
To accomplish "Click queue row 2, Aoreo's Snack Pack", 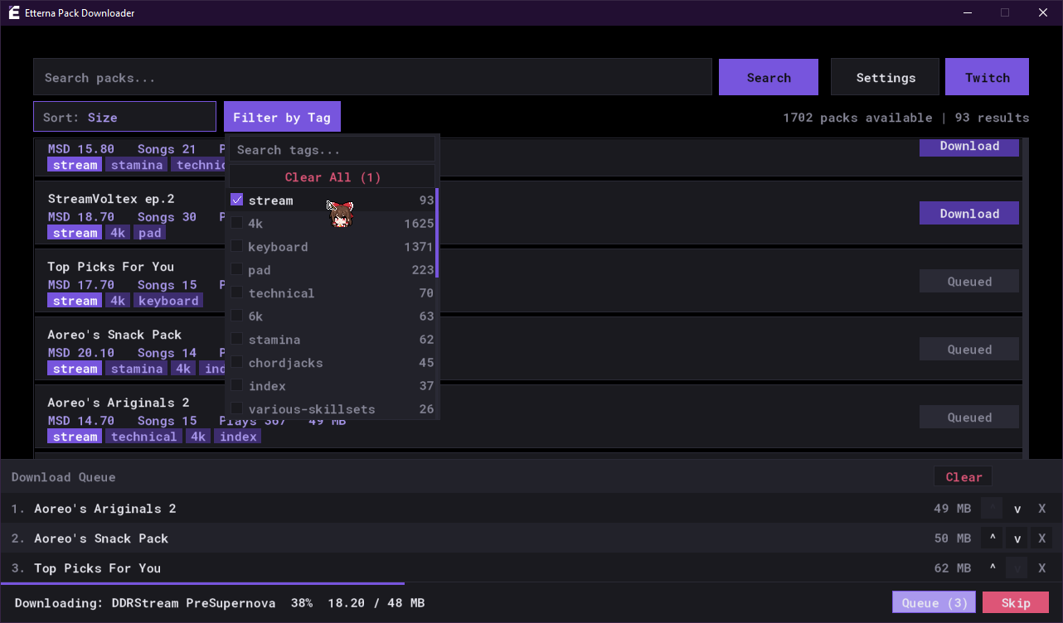I will click(531, 538).
